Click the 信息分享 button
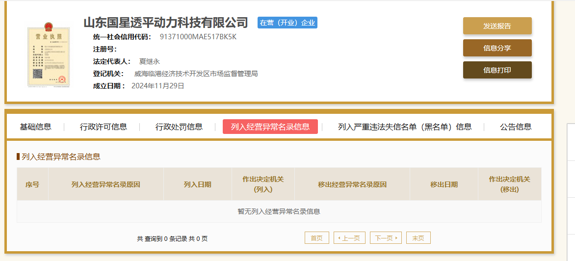The image size is (575, 261). [x=497, y=48]
